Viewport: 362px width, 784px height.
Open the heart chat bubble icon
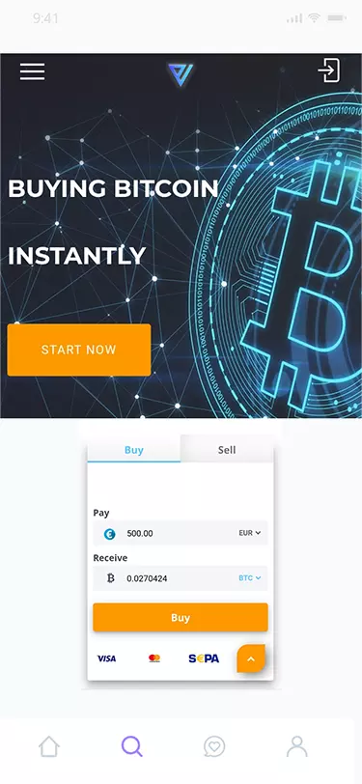(x=214, y=747)
